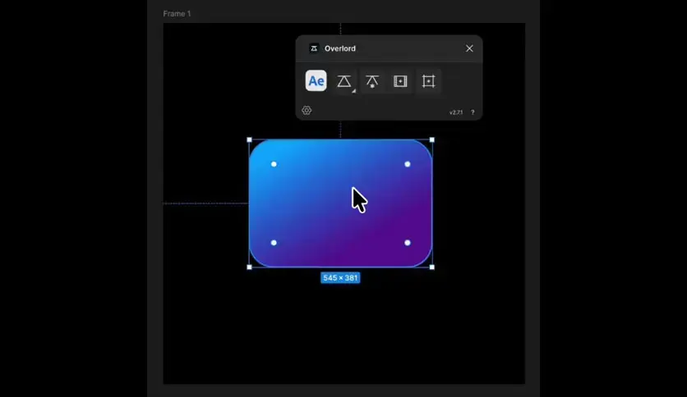The image size is (687, 397).
Task: Click the top-right selection handle of rectangle
Action: (x=432, y=140)
